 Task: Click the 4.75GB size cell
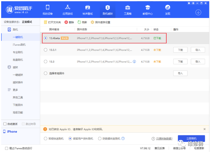tap(145, 38)
